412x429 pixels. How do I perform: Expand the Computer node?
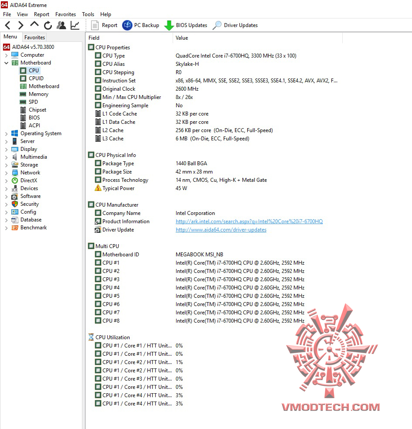click(6, 55)
